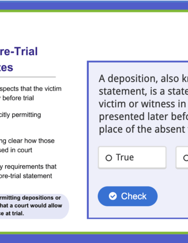Click the purple "tes" heading second line
188x243 pixels.
7,68
